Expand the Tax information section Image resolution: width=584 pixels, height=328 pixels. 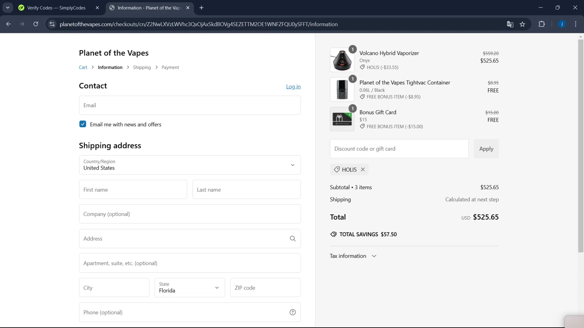353,256
